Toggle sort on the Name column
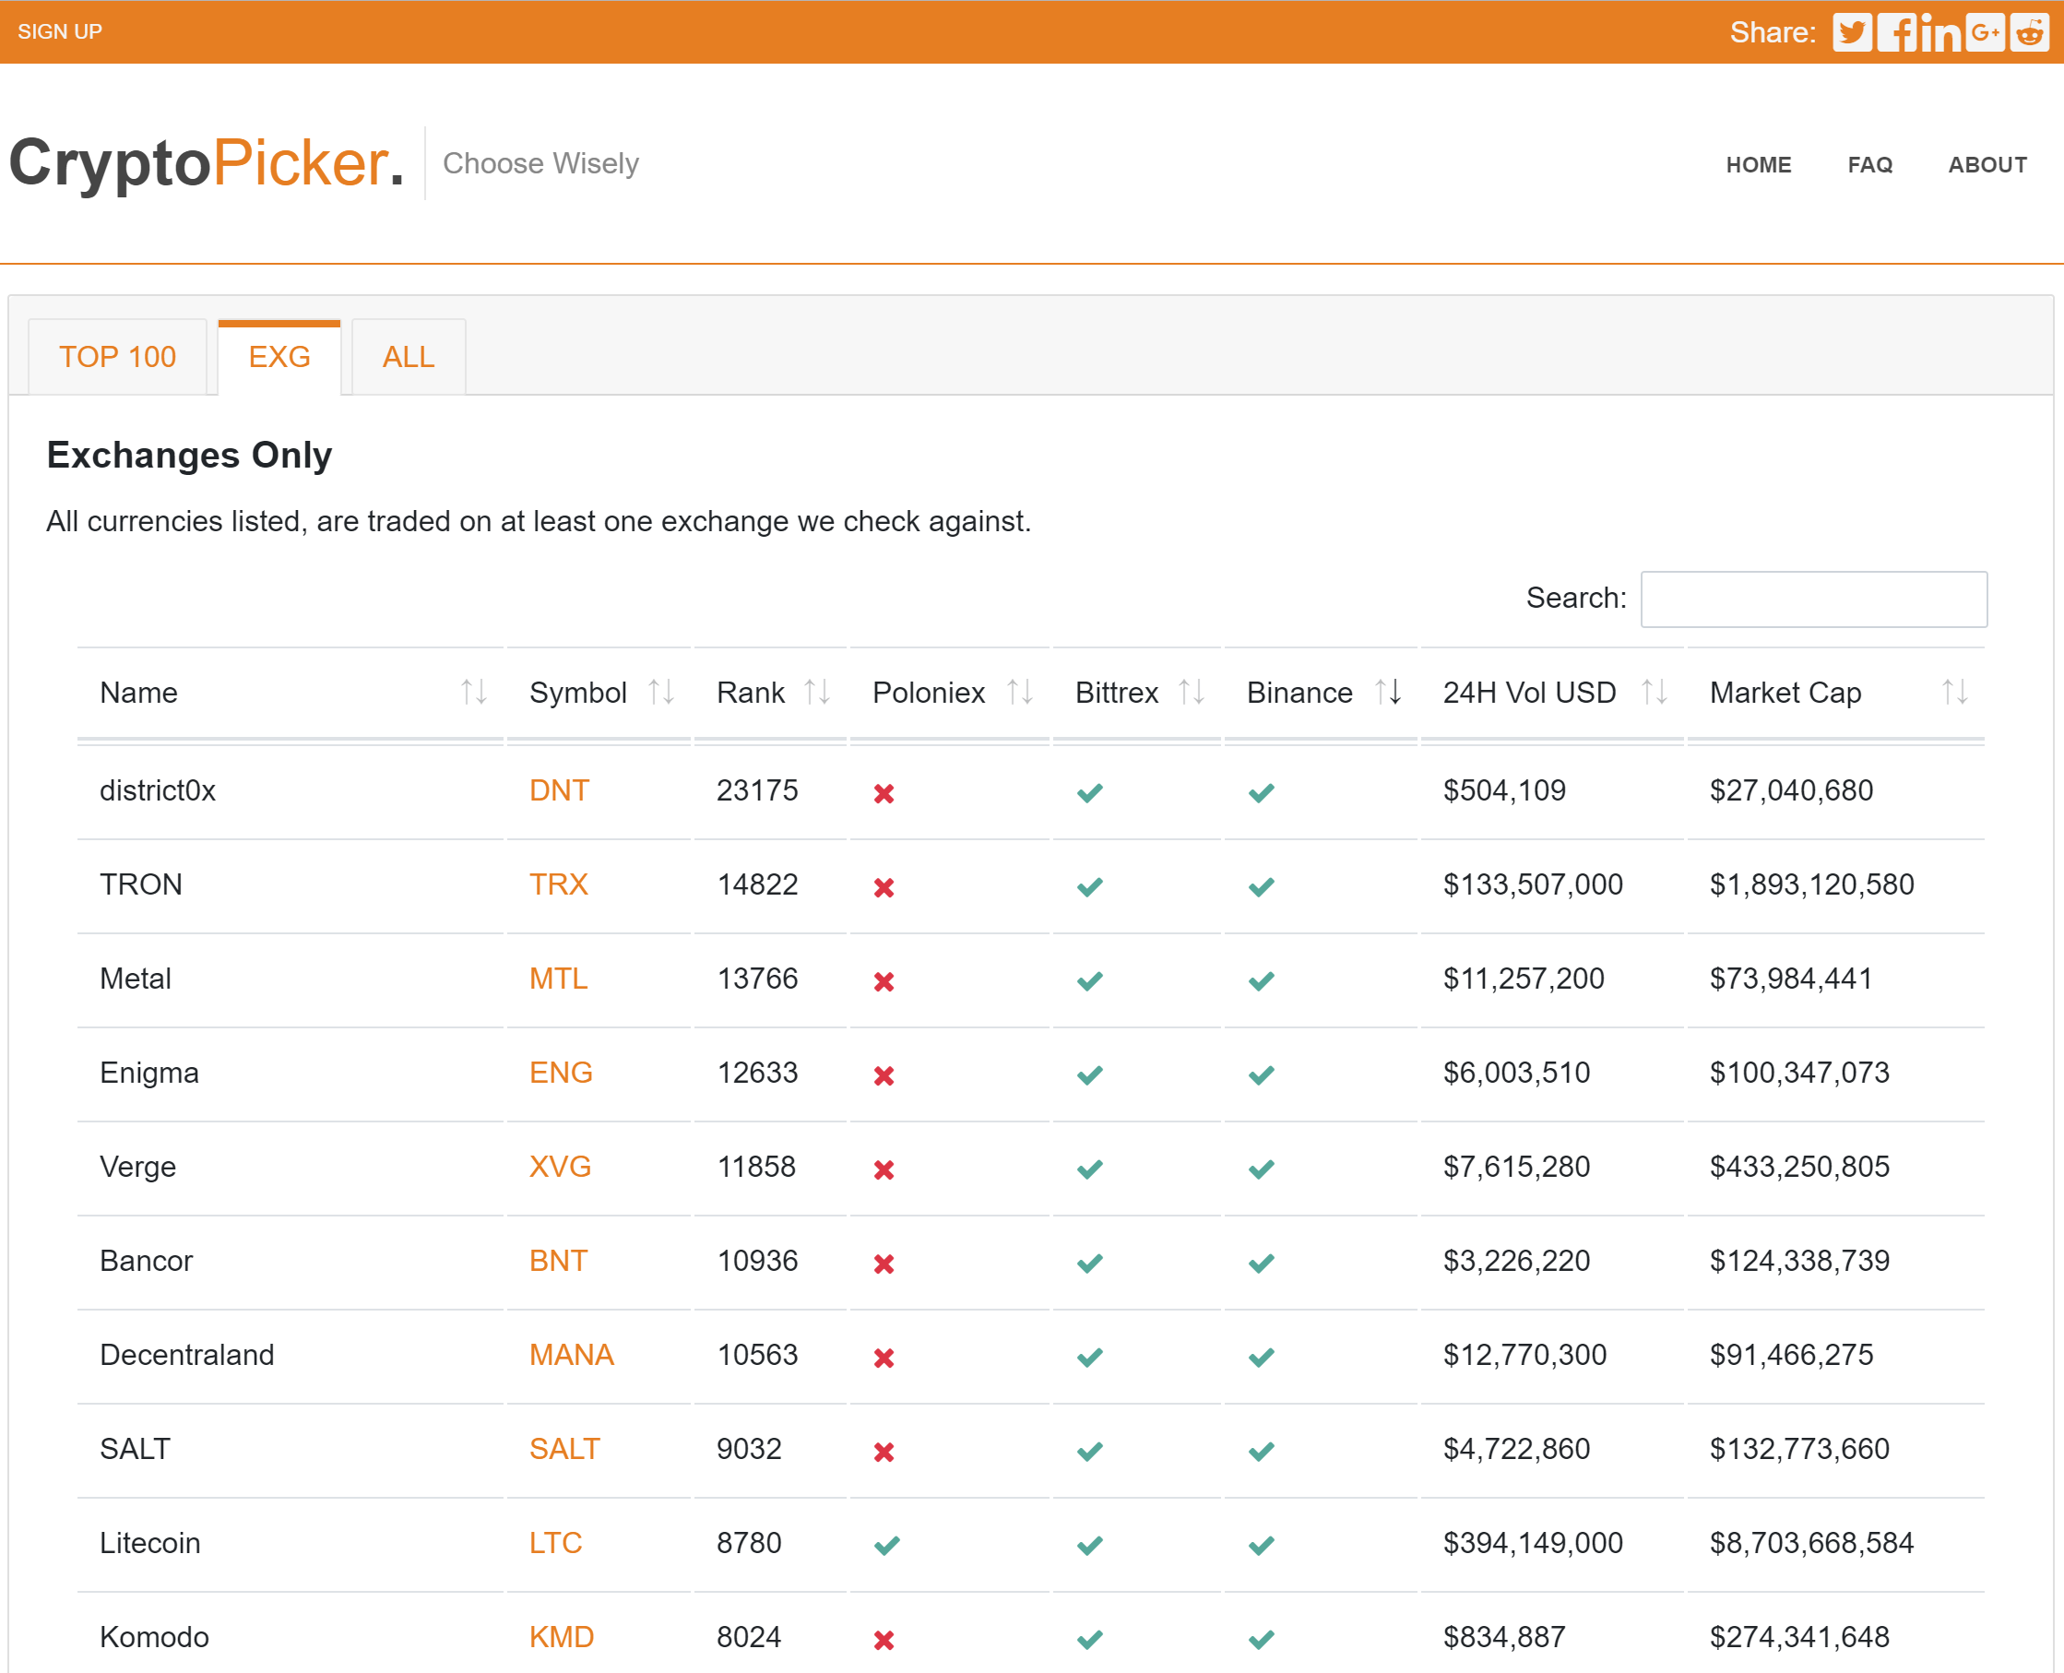This screenshot has height=1673, width=2064. point(474,692)
